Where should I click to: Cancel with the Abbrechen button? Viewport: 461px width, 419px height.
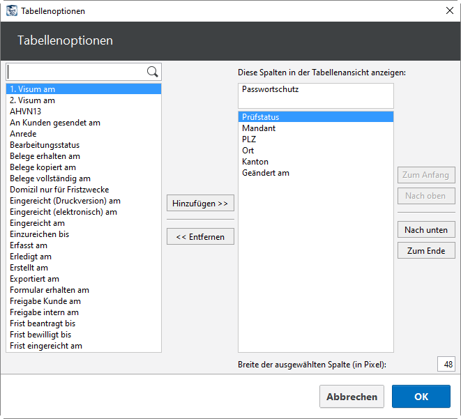[x=352, y=397]
